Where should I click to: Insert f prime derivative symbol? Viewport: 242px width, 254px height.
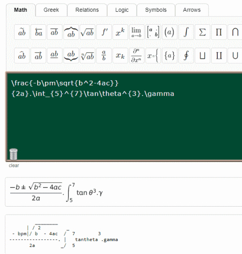coord(104,32)
